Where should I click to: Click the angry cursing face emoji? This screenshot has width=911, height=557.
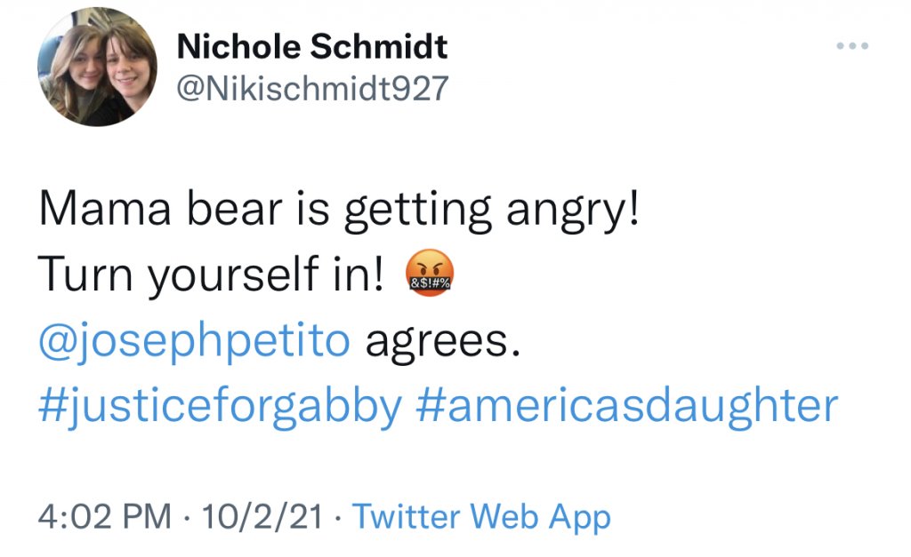tap(430, 276)
